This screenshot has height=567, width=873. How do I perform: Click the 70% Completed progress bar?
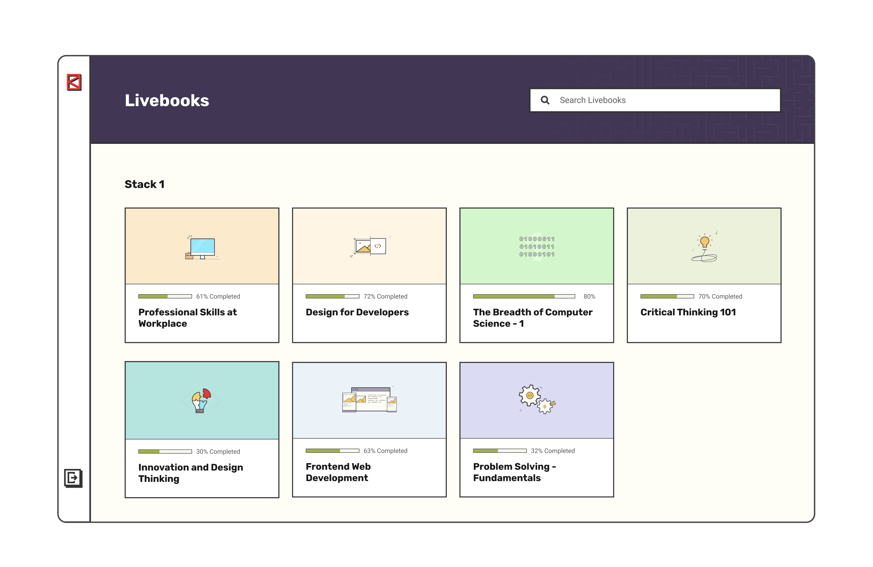(x=667, y=296)
